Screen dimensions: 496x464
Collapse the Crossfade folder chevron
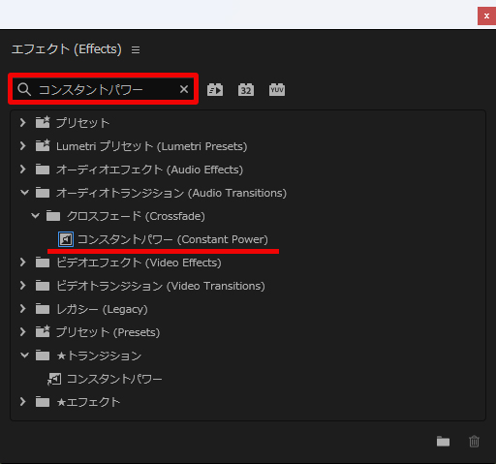(35, 216)
